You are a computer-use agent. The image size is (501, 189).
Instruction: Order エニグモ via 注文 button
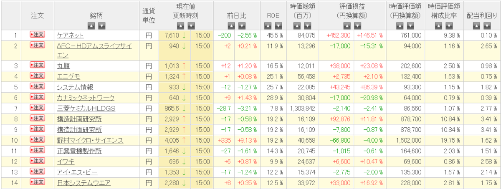(x=37, y=76)
